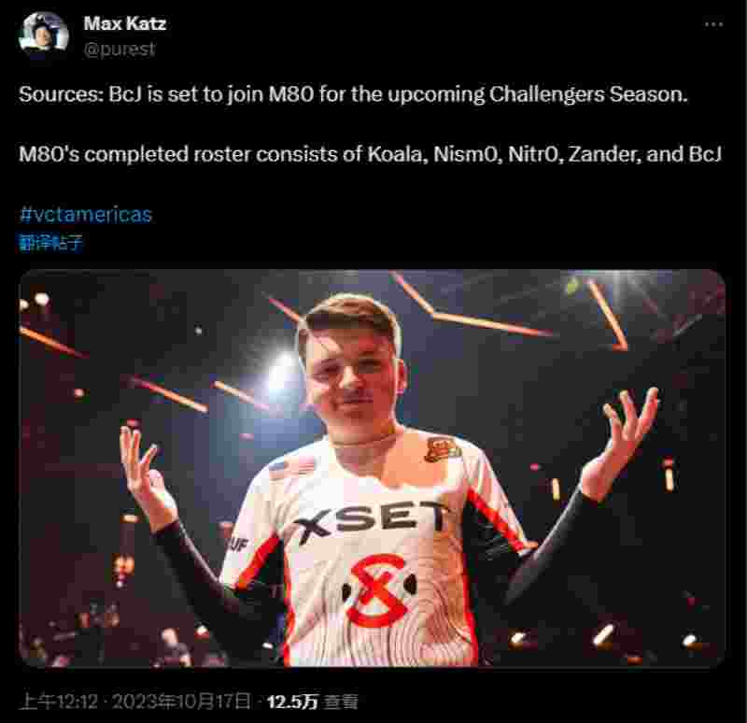747x723 pixels.
Task: Open the three-dot more options menu
Action: pyautogui.click(x=713, y=24)
